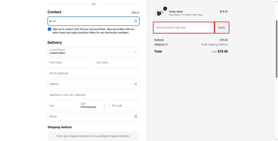The image size is (278, 141).
Task: Click the page vertical scrollbar thumb
Action: [277, 49]
